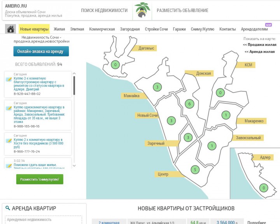
Task: Click the green circle in Адлер inset map
Action: click(x=264, y=188)
